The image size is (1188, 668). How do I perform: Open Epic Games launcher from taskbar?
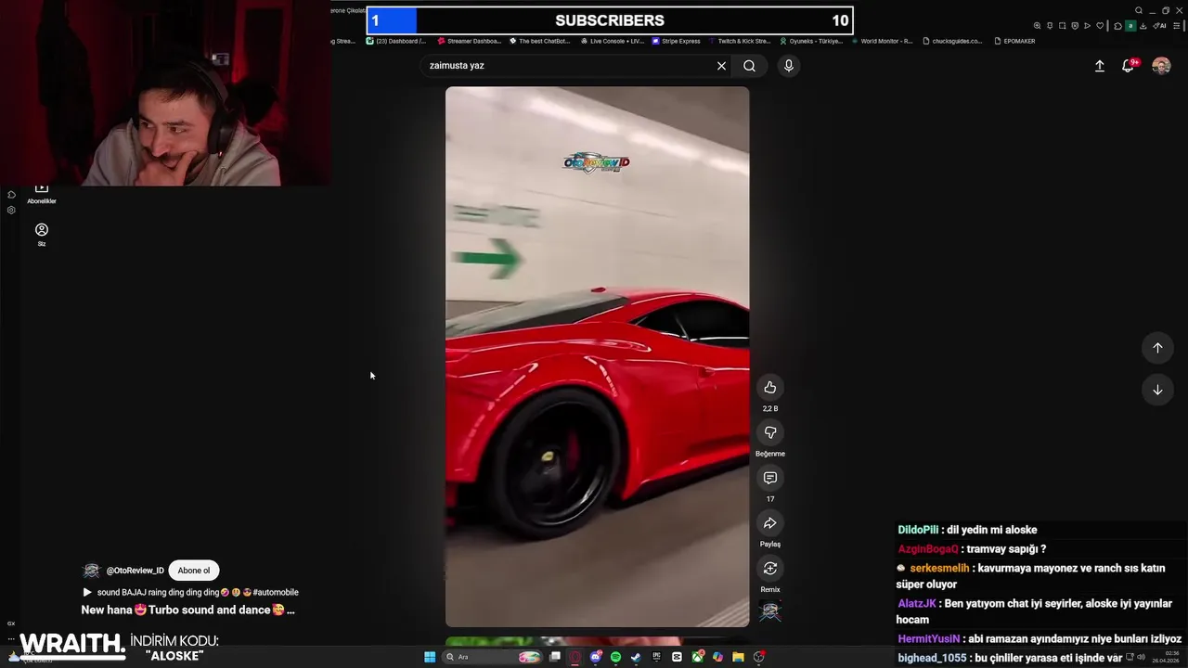[656, 657]
